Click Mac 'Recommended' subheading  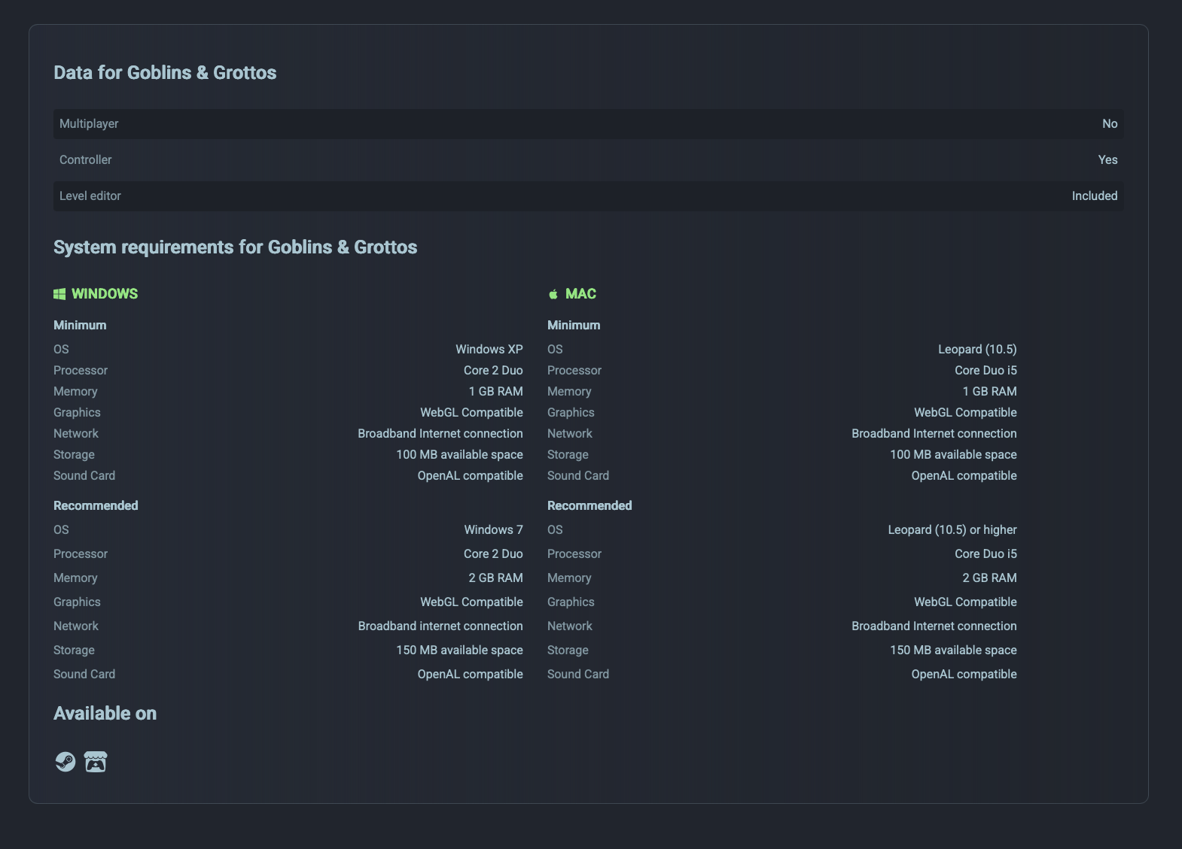pyautogui.click(x=589, y=505)
